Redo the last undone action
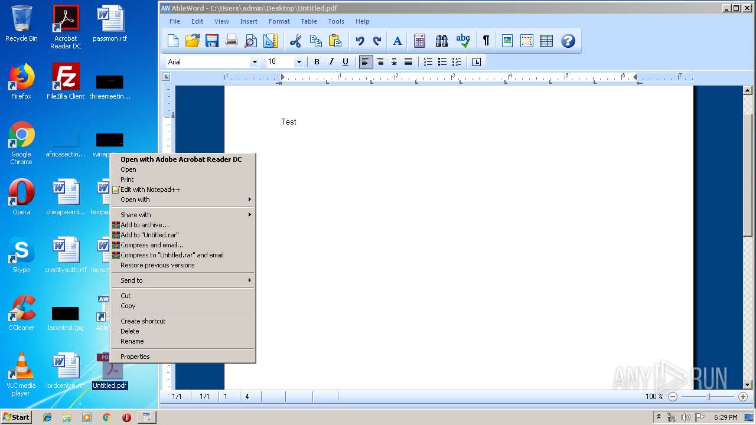Screen dimensions: 756x425 click(x=377, y=41)
